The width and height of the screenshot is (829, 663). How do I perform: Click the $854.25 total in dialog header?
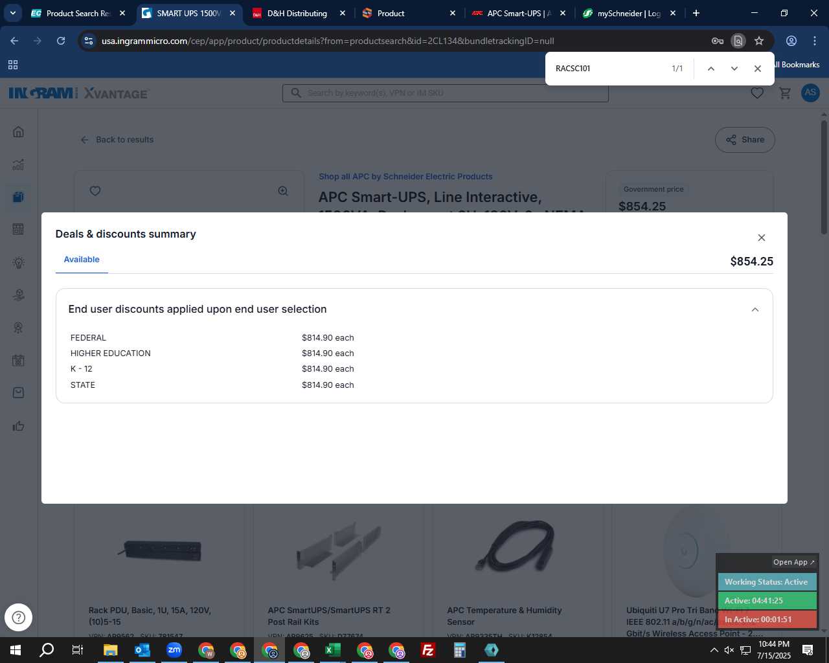[751, 262]
